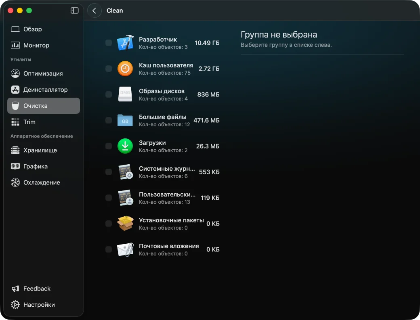Switch to the Монитор section
Viewport: 420px width, 320px height.
44,45
